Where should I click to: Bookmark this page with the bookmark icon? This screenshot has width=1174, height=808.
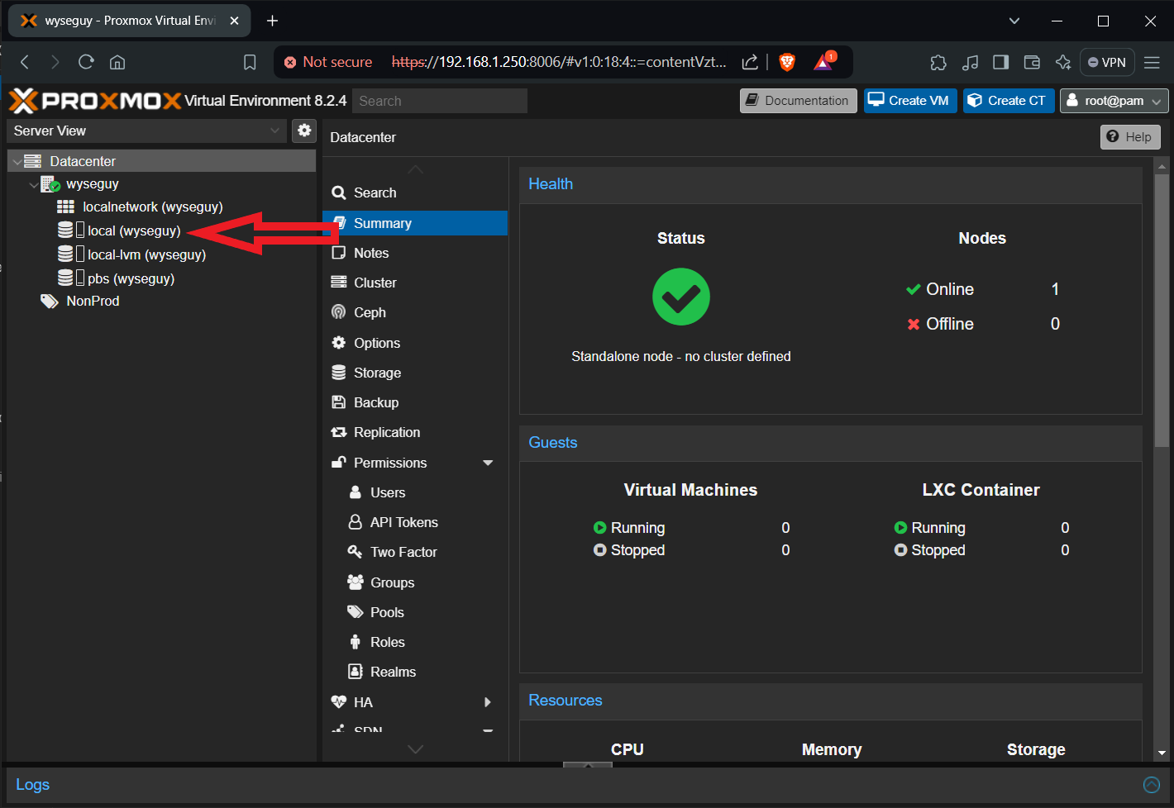250,62
